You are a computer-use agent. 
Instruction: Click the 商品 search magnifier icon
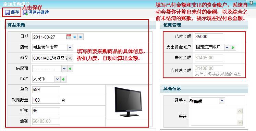pyautogui.click(x=70, y=58)
